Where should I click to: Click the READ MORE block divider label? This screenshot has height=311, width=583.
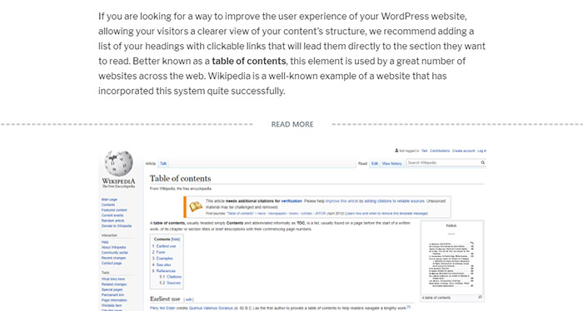[292, 125]
